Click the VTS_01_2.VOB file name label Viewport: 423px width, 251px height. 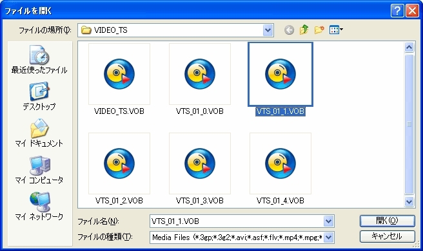tap(119, 201)
